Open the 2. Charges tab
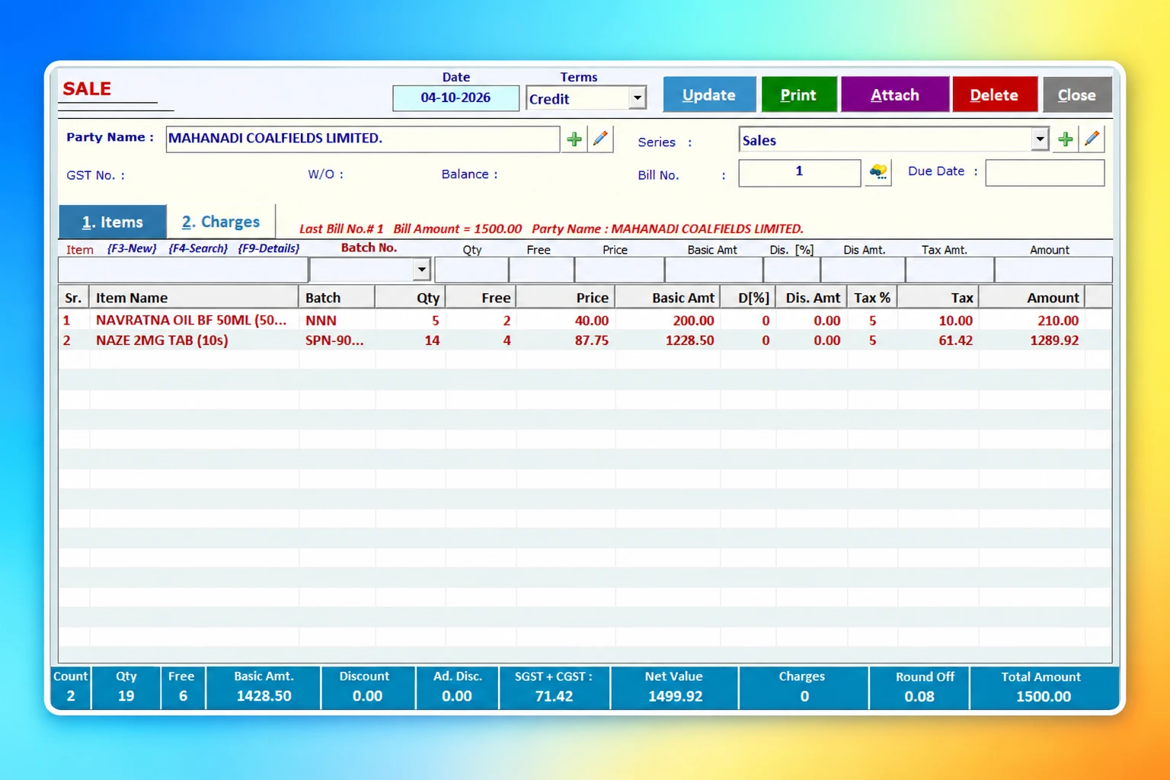Viewport: 1170px width, 780px height. [221, 222]
